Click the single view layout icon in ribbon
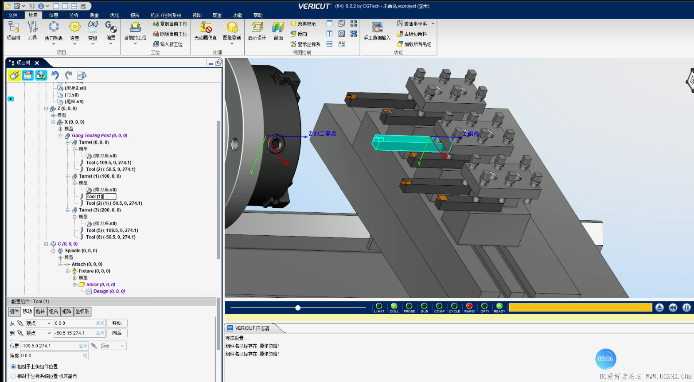 coord(329,23)
